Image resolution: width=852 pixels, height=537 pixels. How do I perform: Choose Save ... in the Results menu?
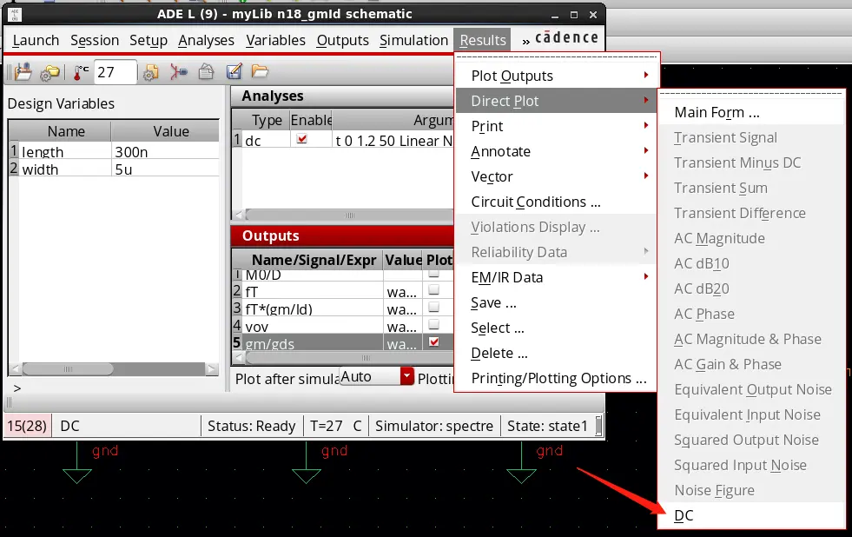tap(555, 302)
